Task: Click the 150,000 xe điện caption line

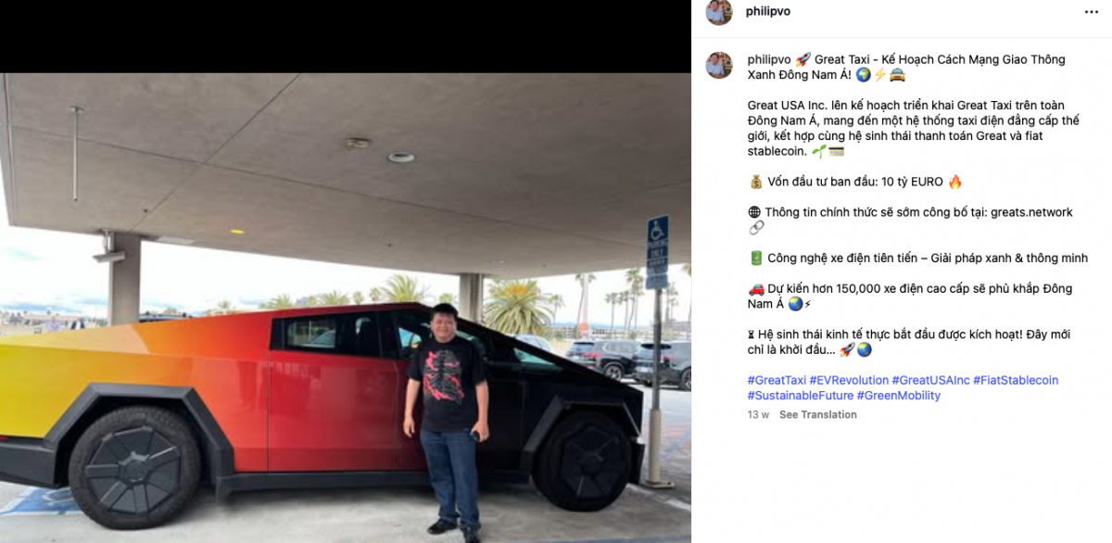Action: 910,296
